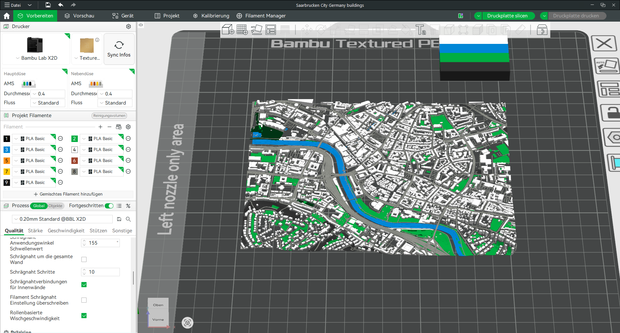Click the save process preset icon

pos(119,219)
